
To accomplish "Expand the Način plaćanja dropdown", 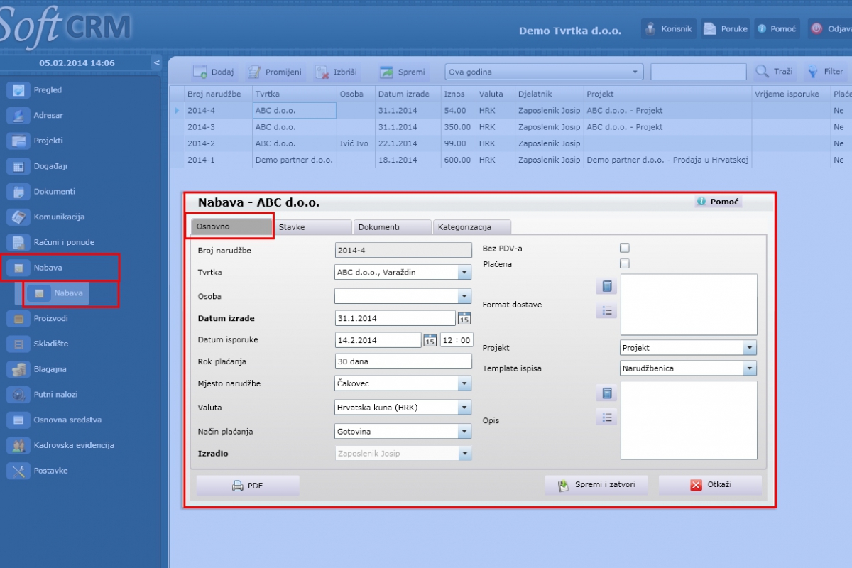I will [x=464, y=431].
